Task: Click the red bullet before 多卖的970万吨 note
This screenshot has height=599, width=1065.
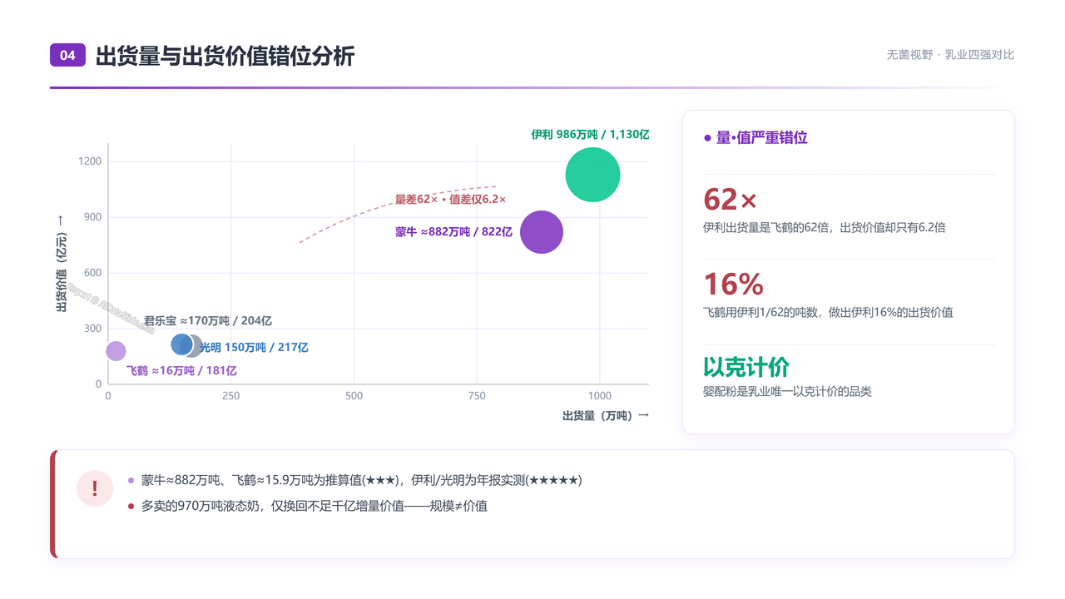Action: pos(131,506)
